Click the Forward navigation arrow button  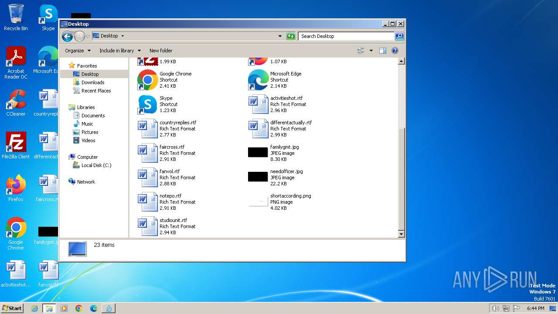(x=79, y=36)
